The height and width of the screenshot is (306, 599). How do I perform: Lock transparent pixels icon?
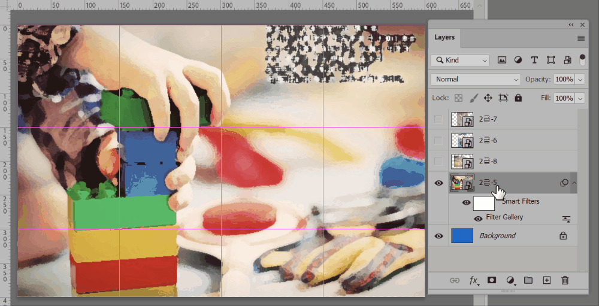pyautogui.click(x=458, y=98)
